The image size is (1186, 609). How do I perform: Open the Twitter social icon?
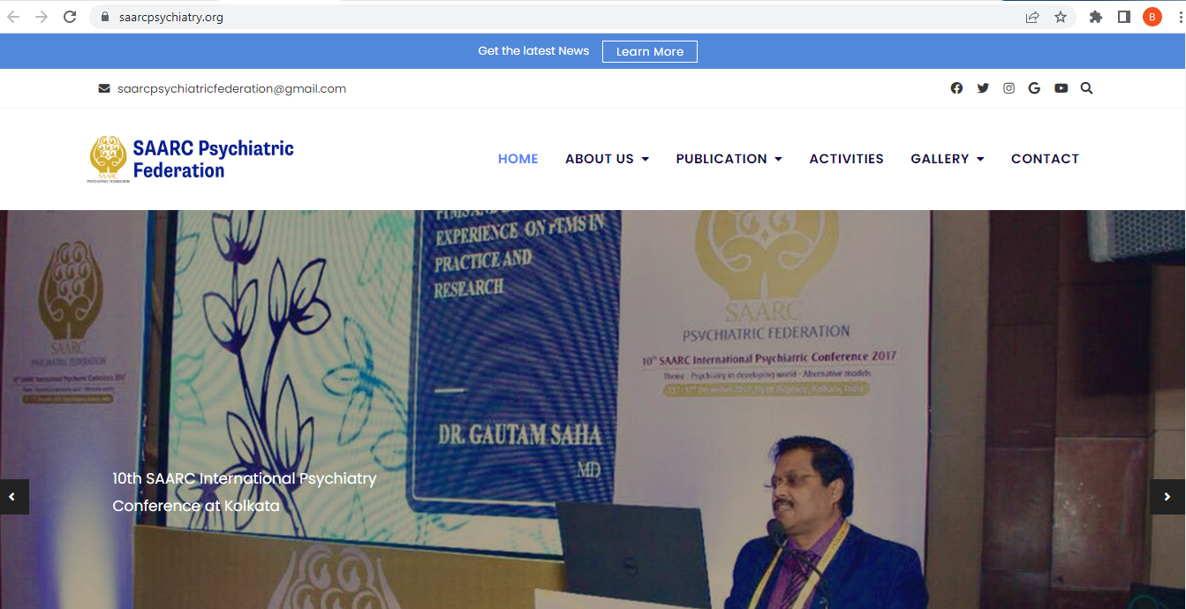click(983, 88)
